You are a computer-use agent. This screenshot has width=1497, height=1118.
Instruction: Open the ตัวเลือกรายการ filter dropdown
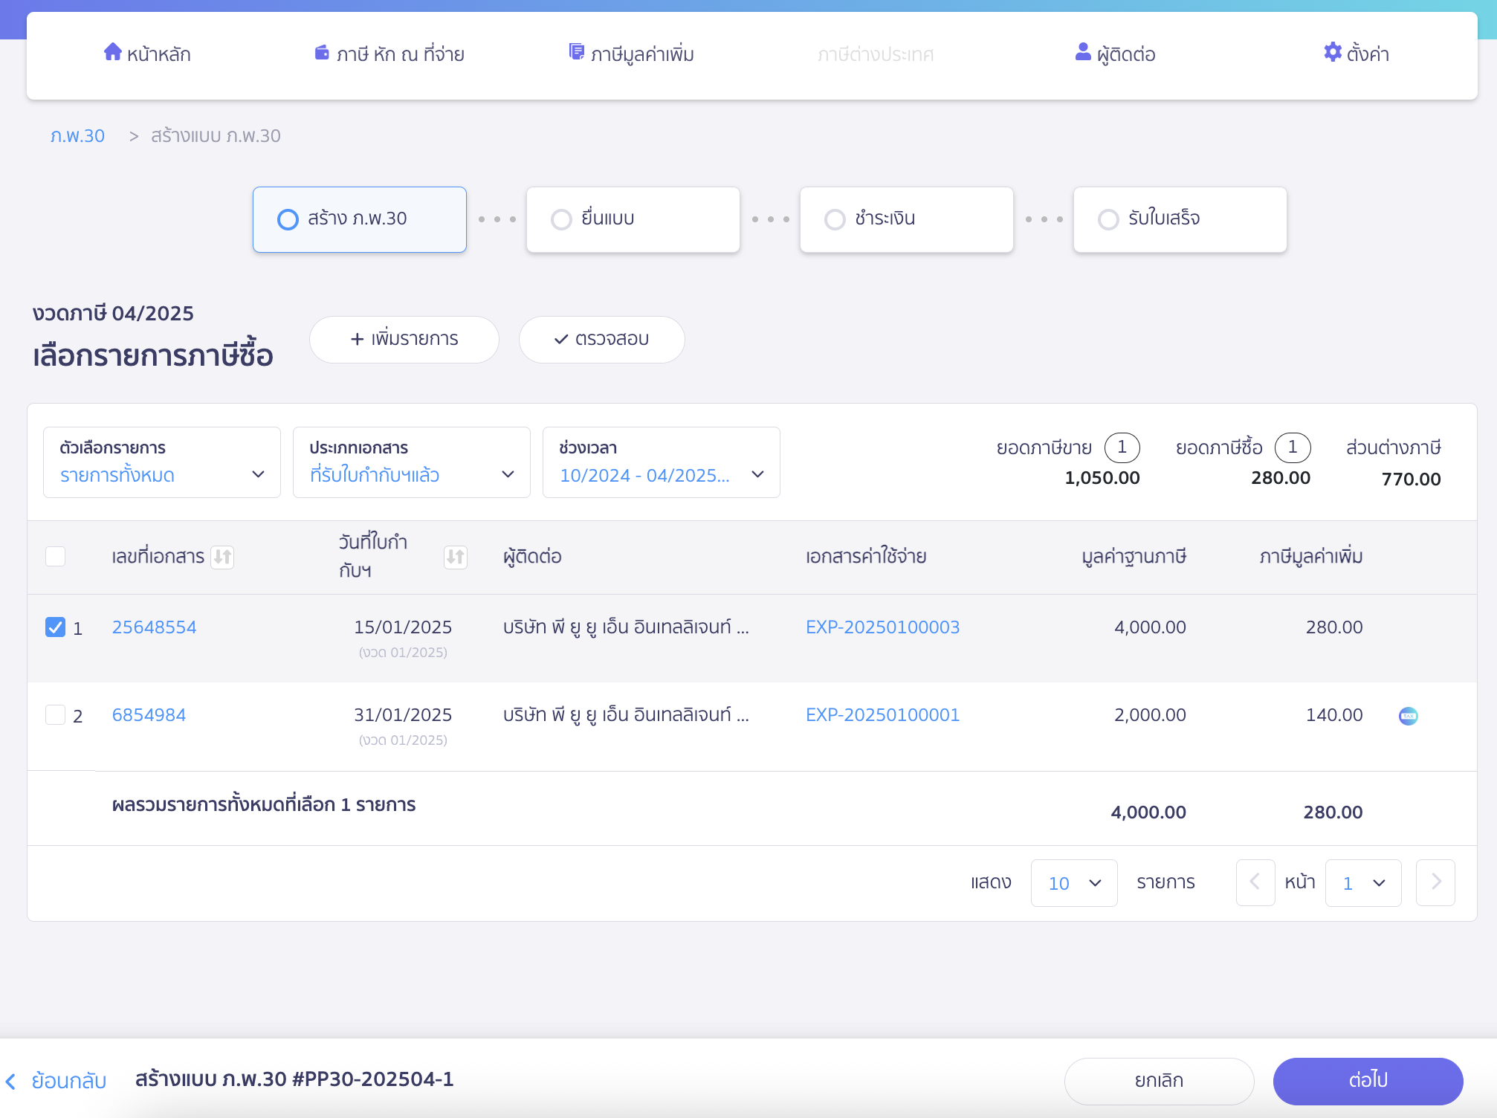(162, 462)
